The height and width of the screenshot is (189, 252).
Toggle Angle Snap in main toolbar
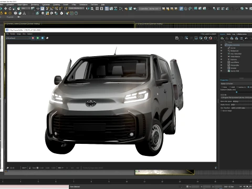[52, 8]
